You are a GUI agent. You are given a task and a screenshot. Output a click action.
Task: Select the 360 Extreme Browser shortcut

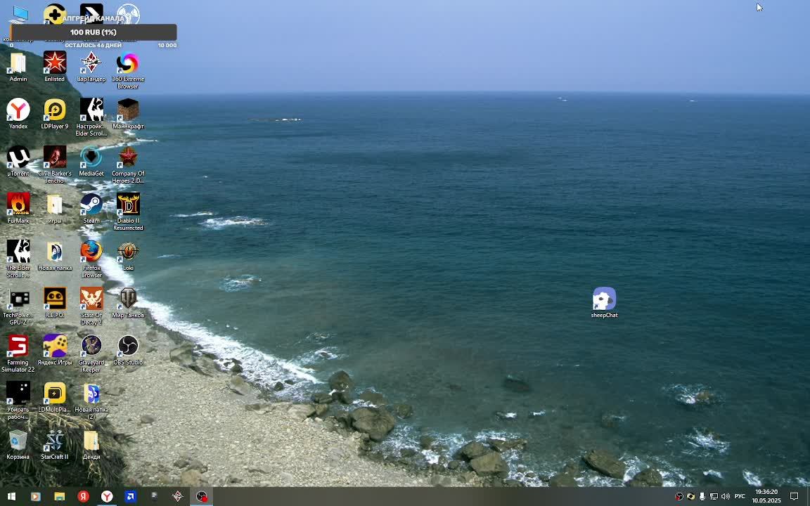[x=128, y=64]
